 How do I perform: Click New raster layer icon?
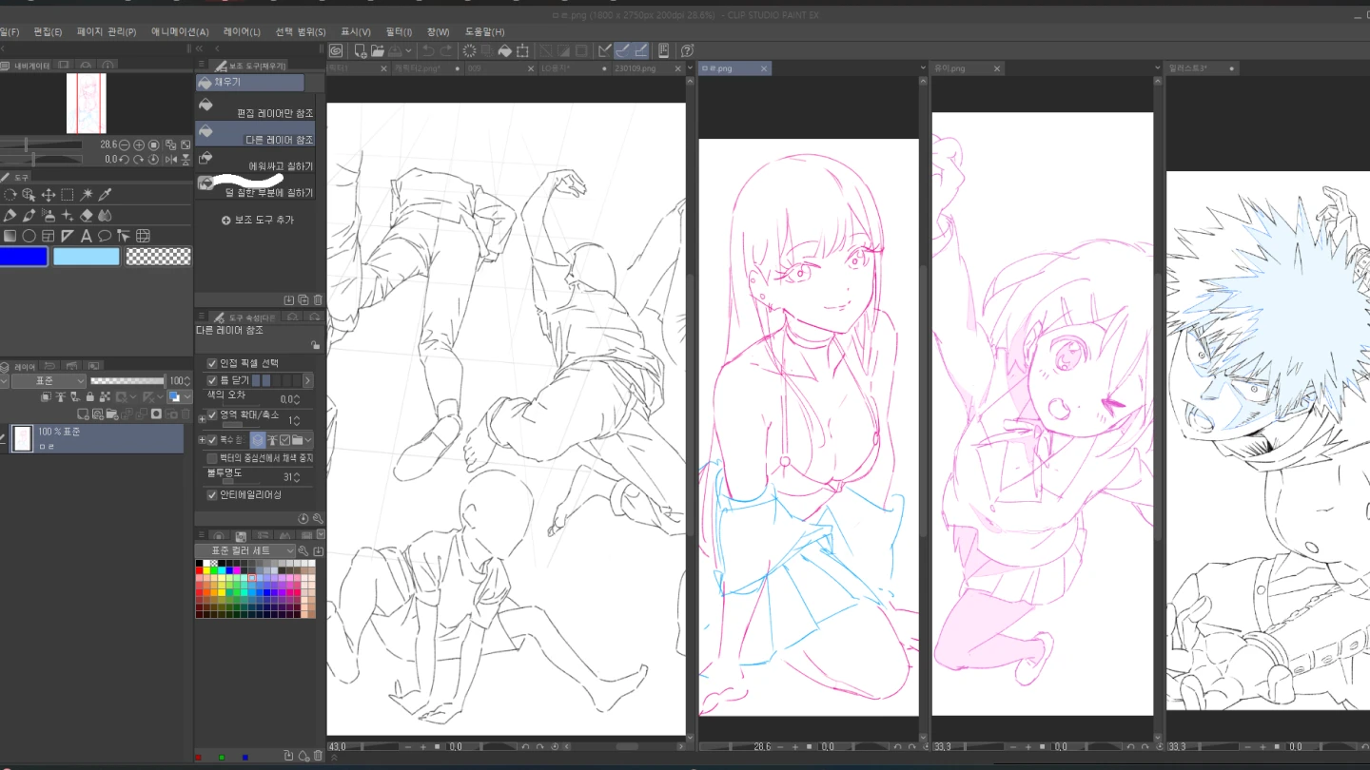(x=83, y=414)
